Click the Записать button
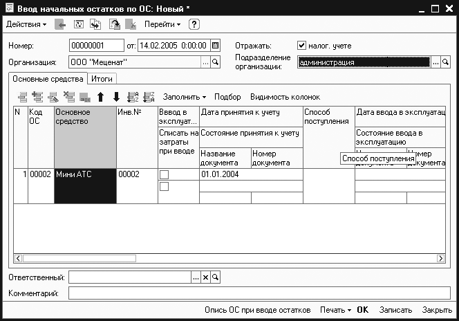The image size is (459, 321). [x=395, y=310]
